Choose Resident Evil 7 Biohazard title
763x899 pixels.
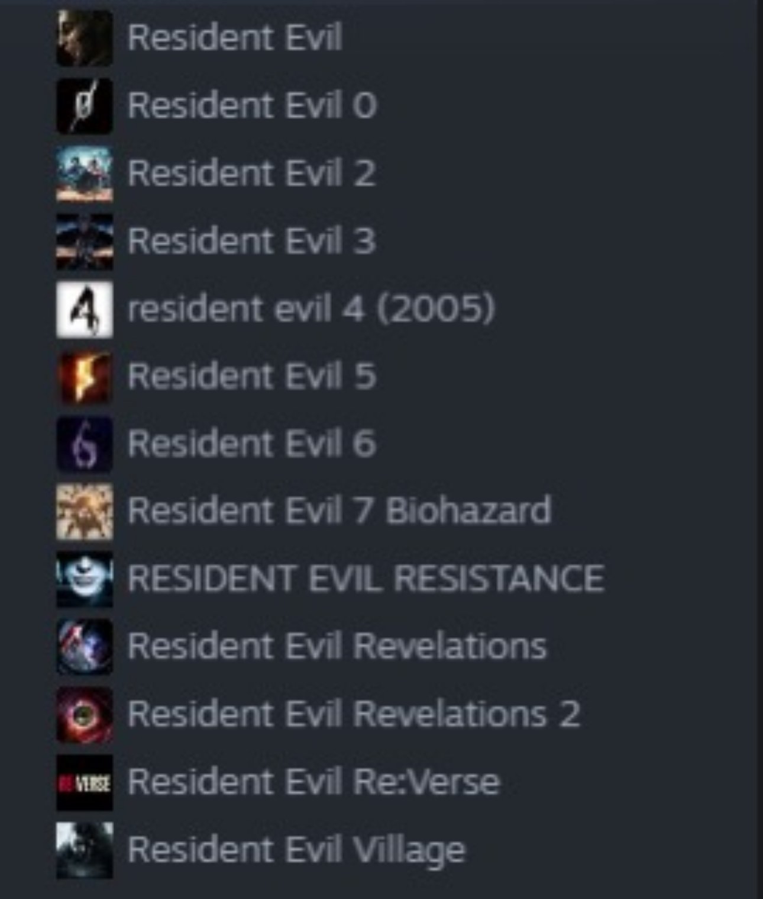coord(340,512)
